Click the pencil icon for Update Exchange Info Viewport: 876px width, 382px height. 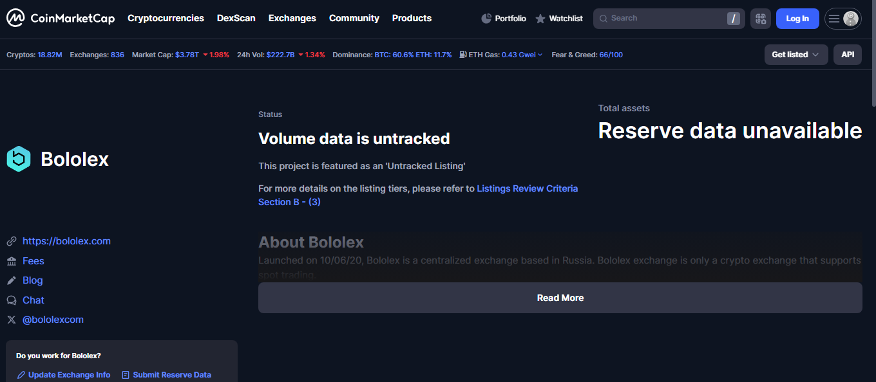click(x=21, y=375)
